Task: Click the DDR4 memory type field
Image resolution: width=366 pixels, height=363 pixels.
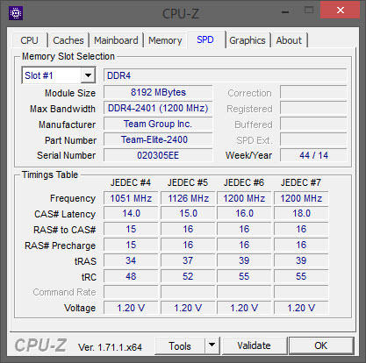Action: coord(226,75)
